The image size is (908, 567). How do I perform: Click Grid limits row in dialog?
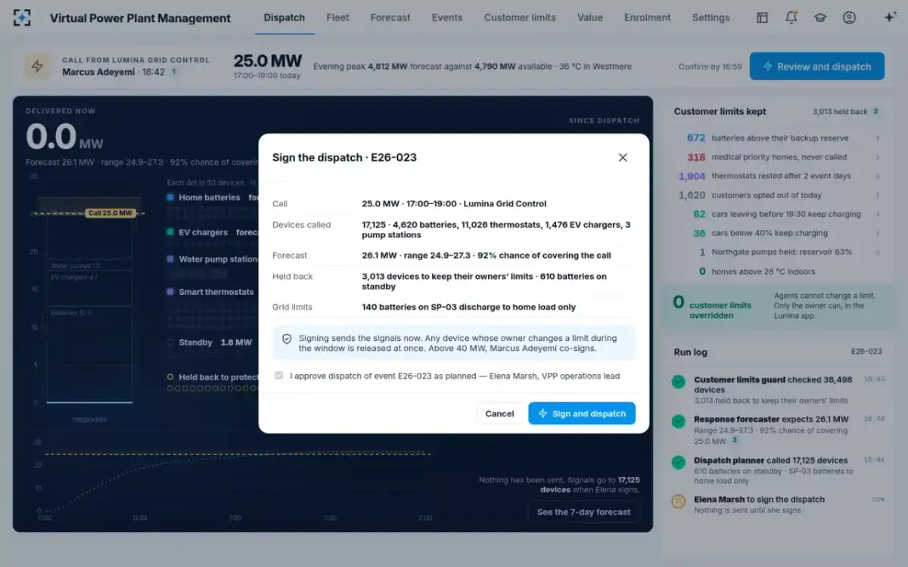[x=453, y=307]
